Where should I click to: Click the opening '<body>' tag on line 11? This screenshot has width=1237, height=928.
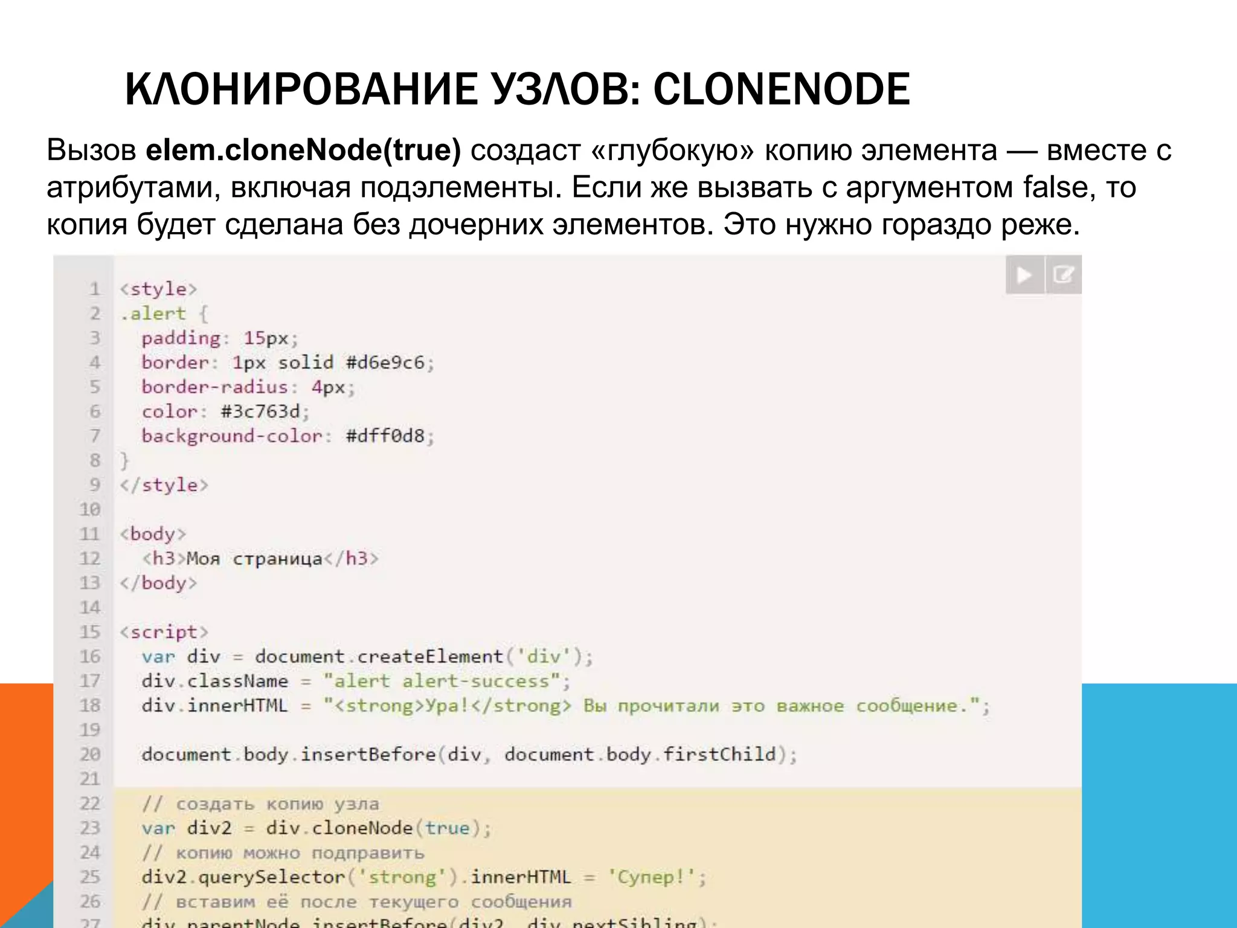point(153,534)
